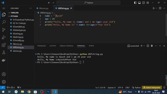Open the Extensions view
Viewport: 167px width, 94px height.
coord(4,45)
